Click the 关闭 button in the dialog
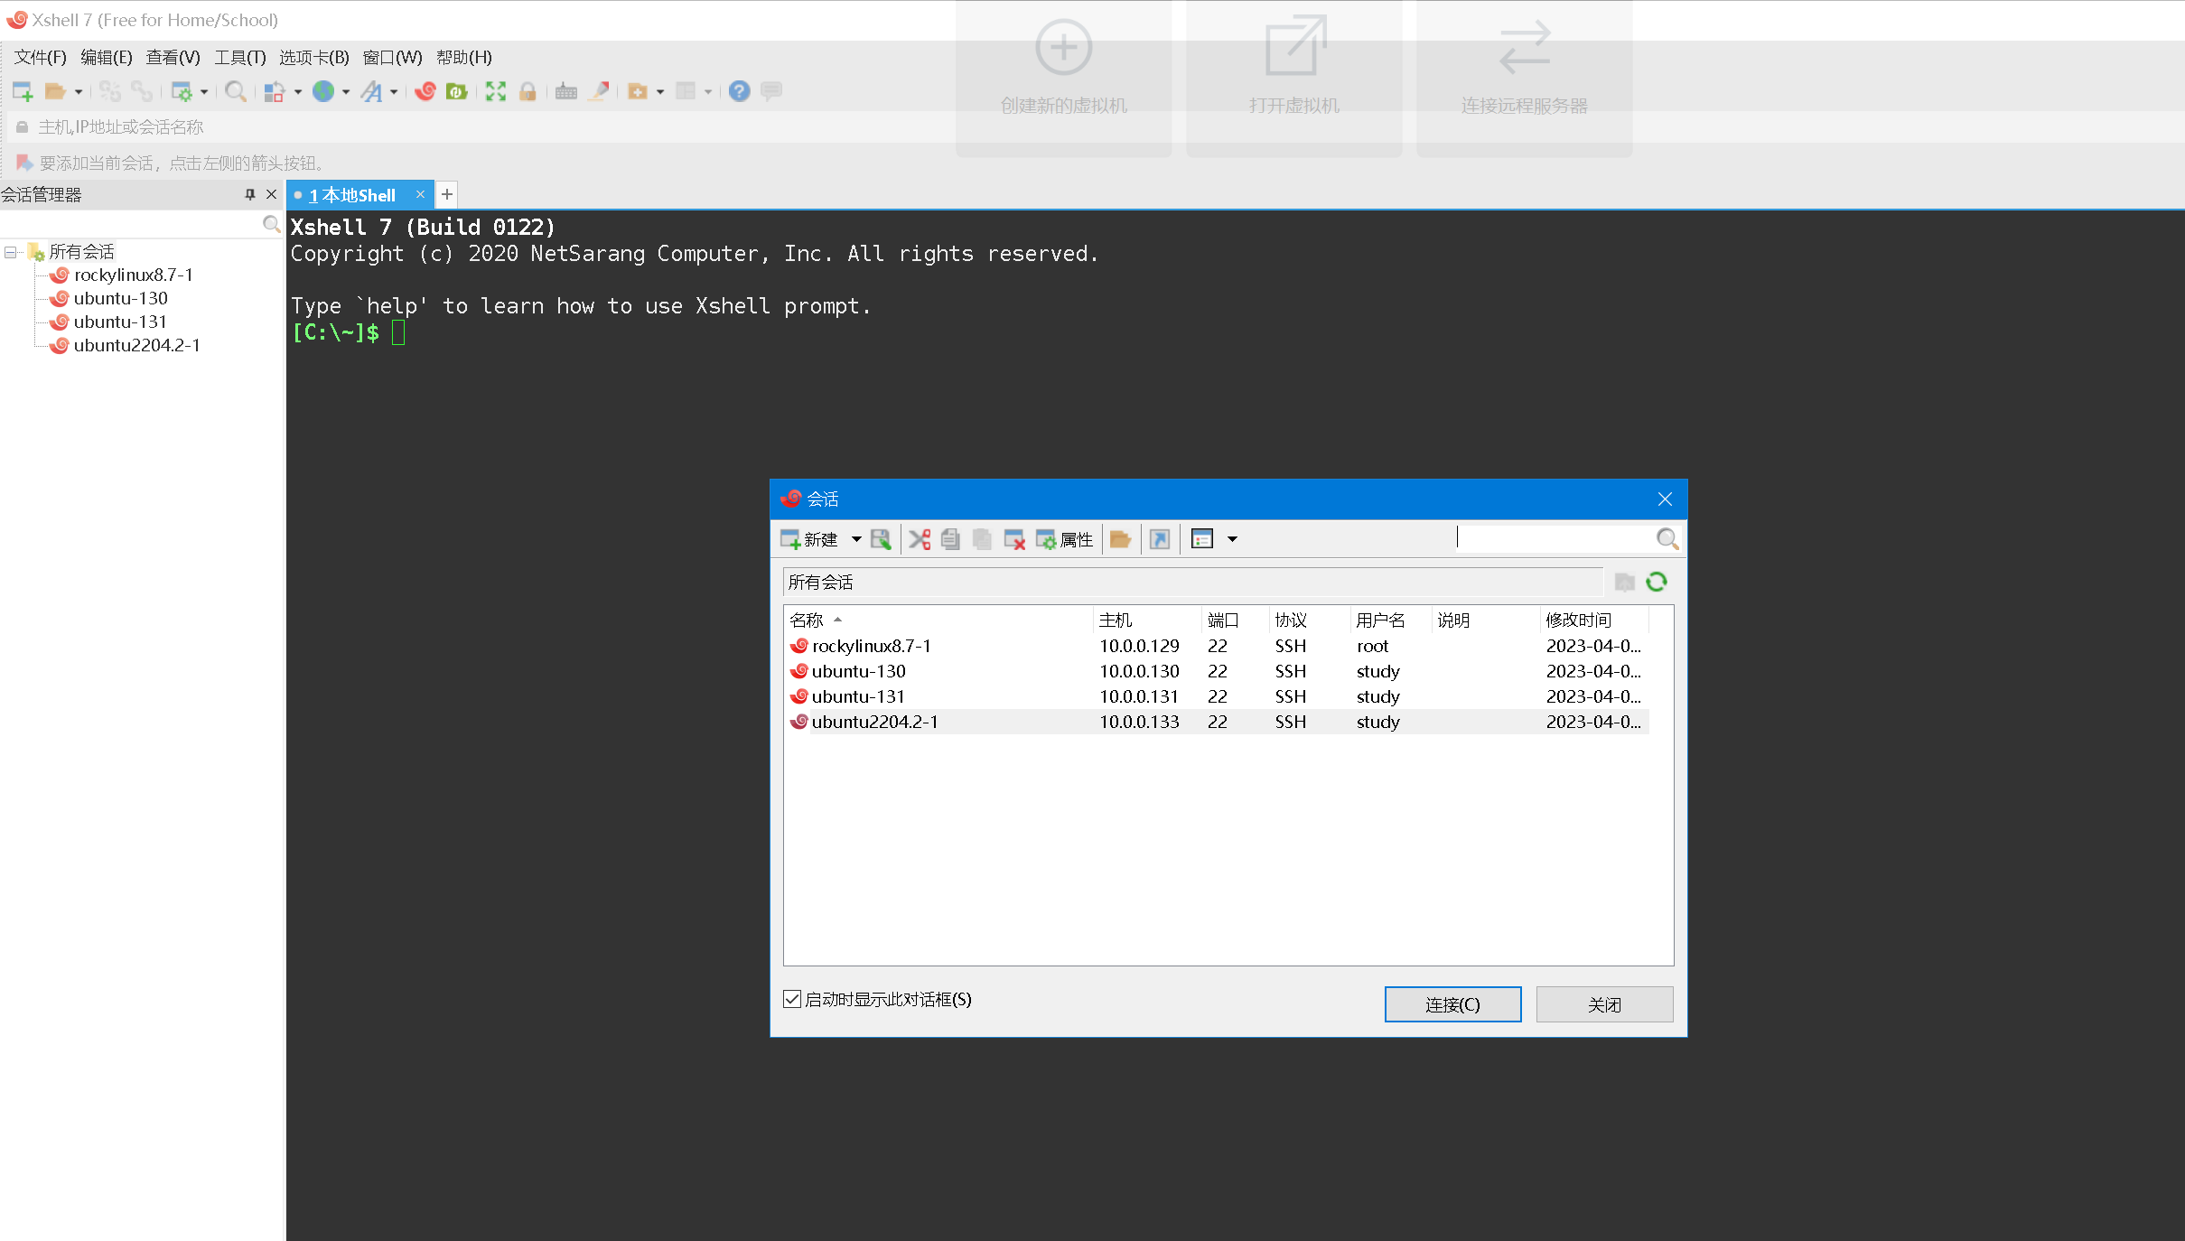Screen dimensions: 2185x1241 pos(1604,1004)
